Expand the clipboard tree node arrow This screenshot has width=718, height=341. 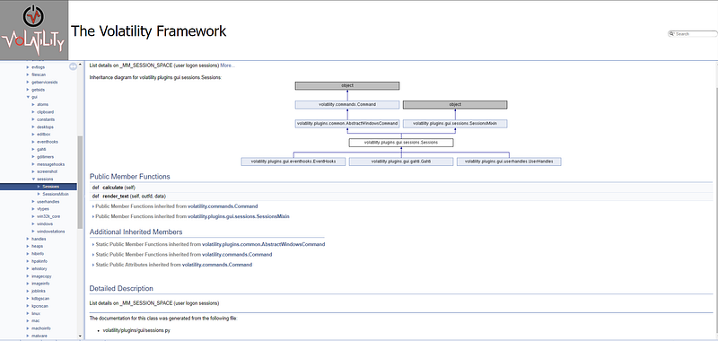[x=33, y=112]
